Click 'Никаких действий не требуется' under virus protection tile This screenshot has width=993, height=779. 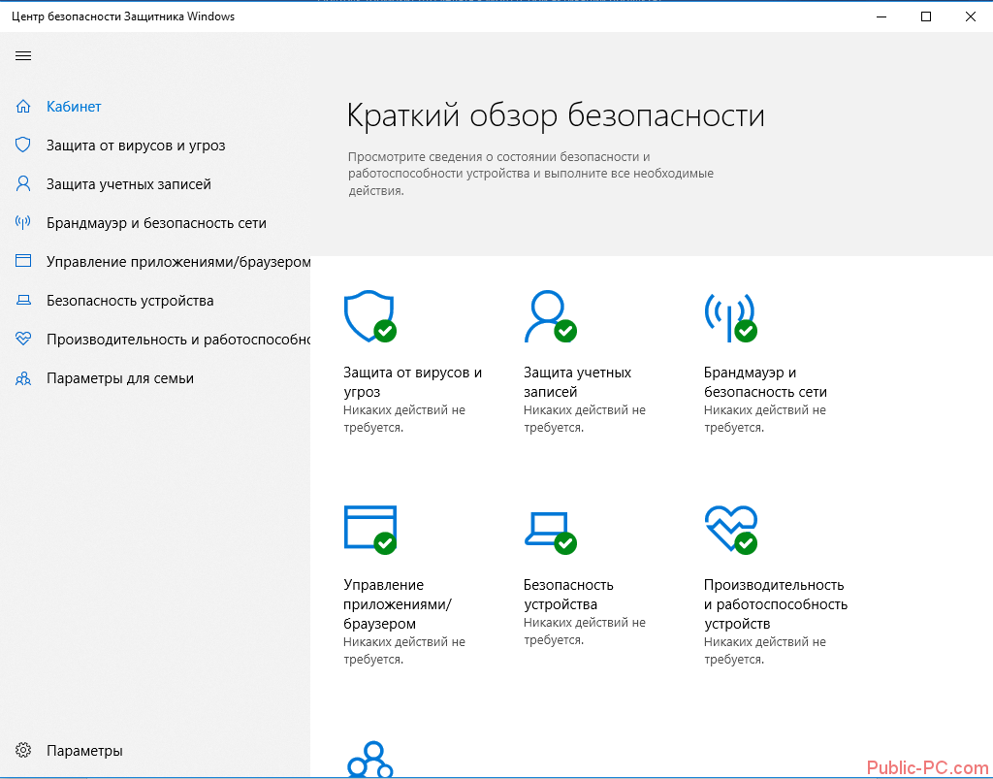click(404, 419)
